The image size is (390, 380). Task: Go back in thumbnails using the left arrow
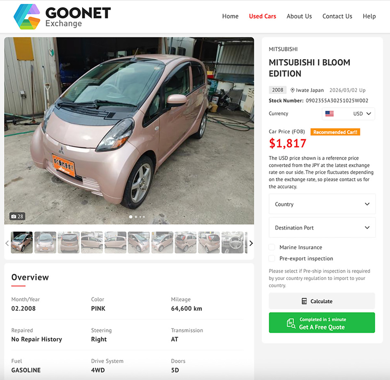pos(7,243)
